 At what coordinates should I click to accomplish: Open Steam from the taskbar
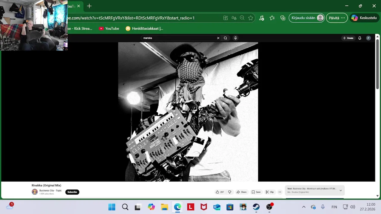[256, 207]
